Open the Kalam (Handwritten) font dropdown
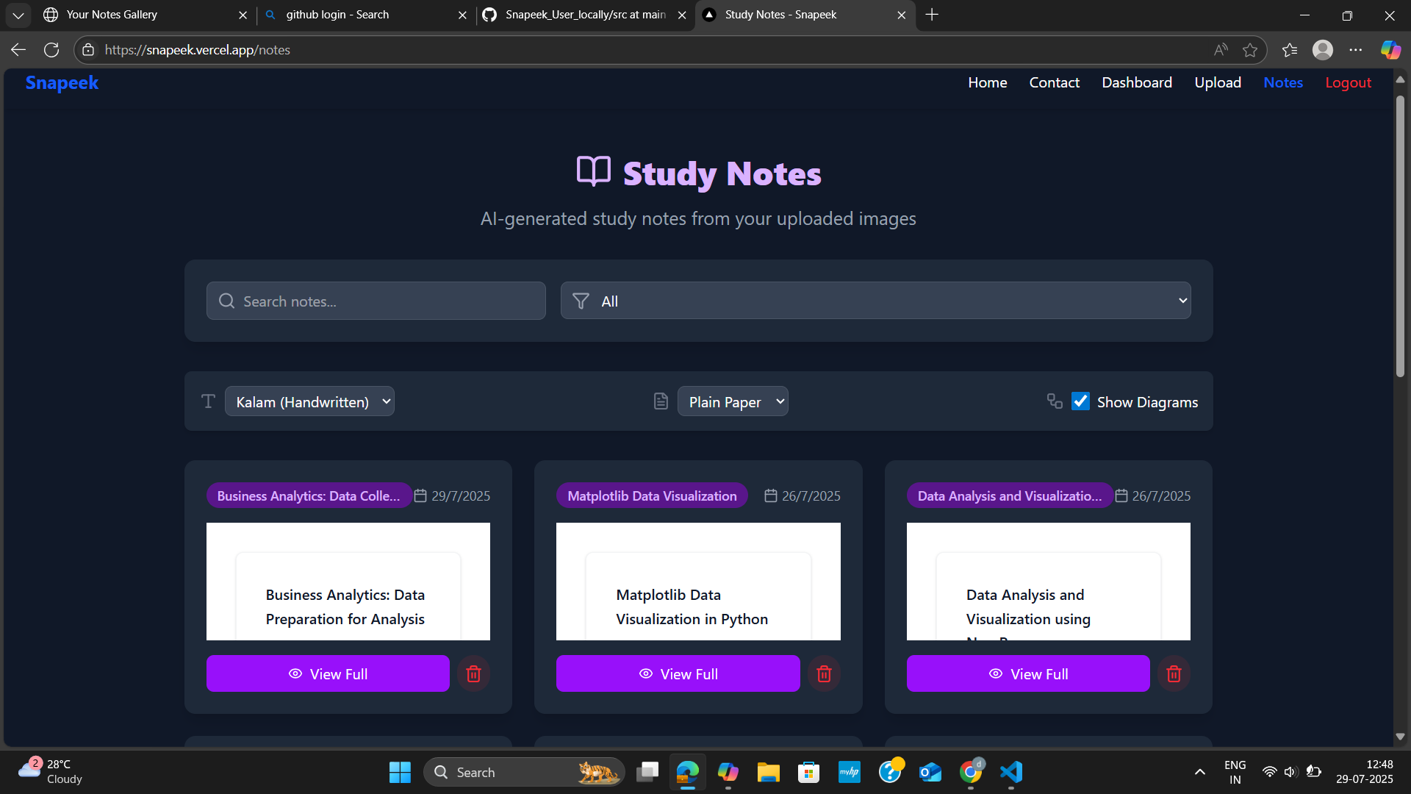The image size is (1411, 794). coord(309,401)
